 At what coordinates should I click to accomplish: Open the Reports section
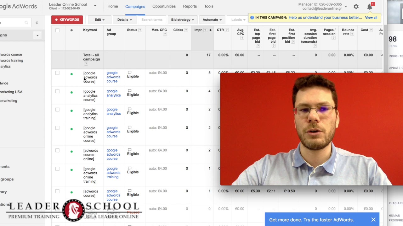(190, 6)
